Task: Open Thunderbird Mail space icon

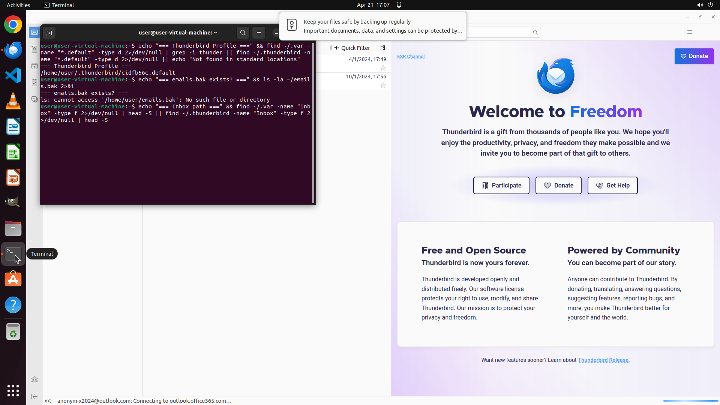Action: 34,33
